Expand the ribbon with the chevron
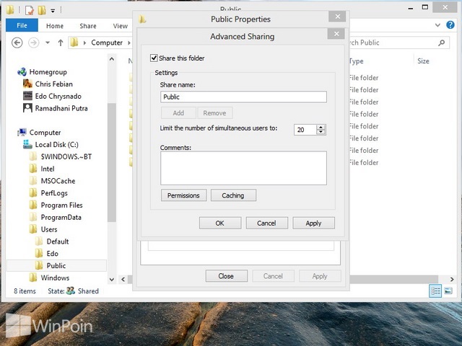462x346 pixels. tap(438, 25)
